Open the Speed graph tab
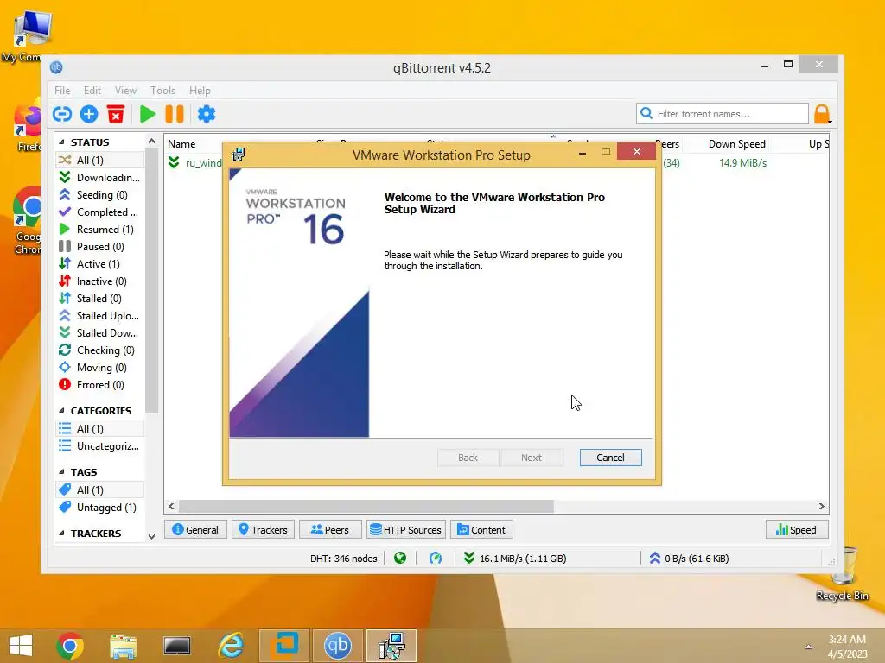 (796, 530)
